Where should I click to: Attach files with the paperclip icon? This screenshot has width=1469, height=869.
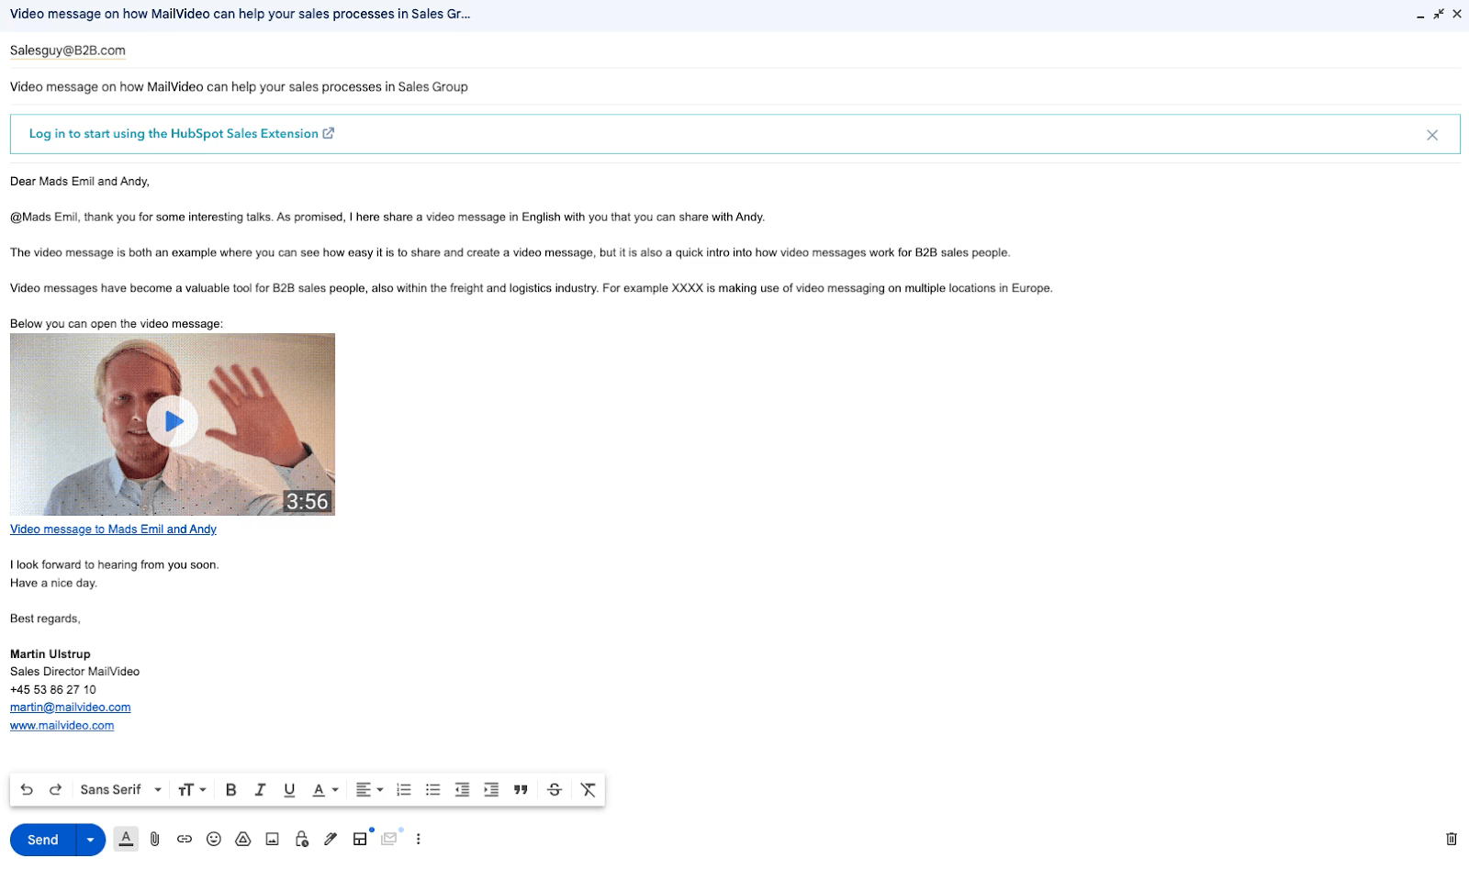(x=155, y=839)
